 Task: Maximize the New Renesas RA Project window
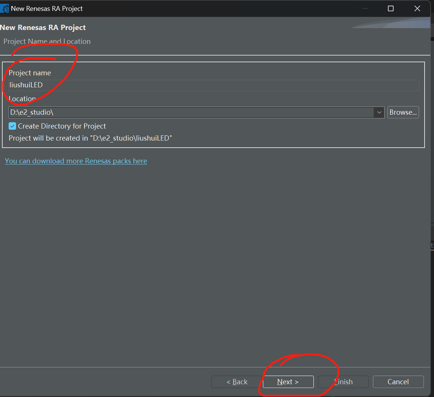(391, 9)
